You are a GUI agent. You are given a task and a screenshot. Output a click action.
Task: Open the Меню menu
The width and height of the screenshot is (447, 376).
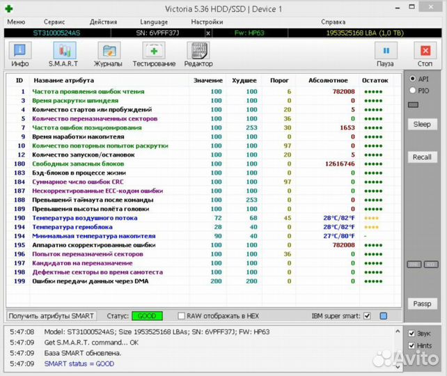[16, 22]
